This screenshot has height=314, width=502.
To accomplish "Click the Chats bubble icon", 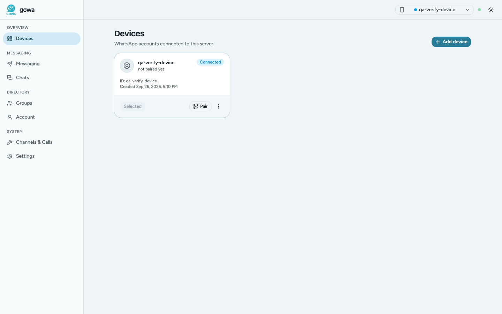I will [x=10, y=78].
